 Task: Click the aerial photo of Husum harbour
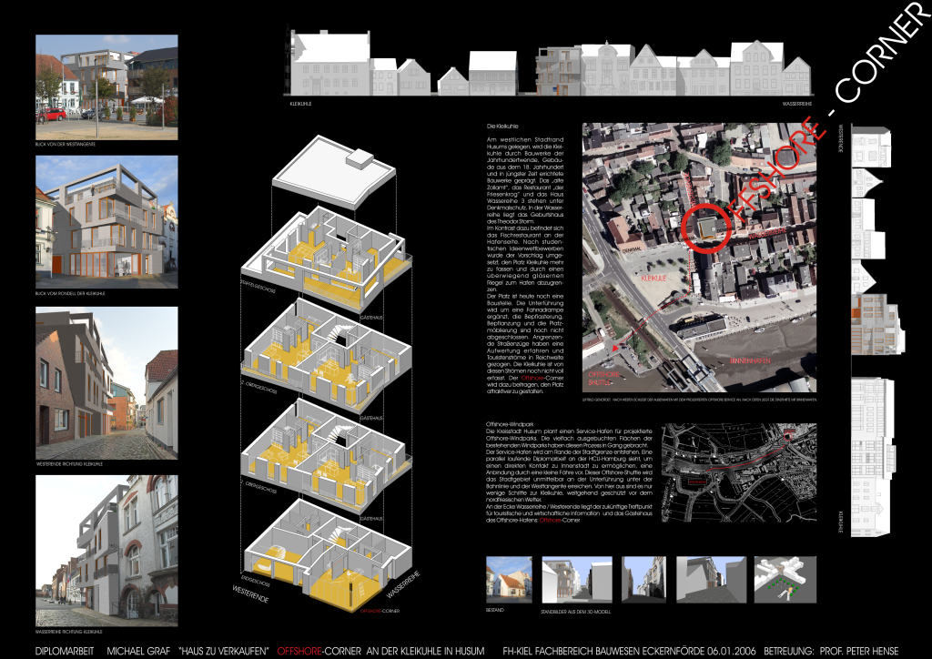coord(700,258)
